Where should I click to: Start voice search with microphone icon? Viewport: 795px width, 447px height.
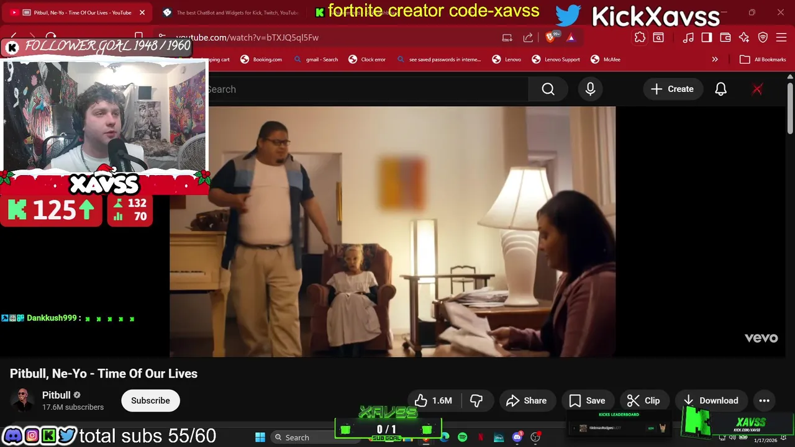(x=590, y=89)
